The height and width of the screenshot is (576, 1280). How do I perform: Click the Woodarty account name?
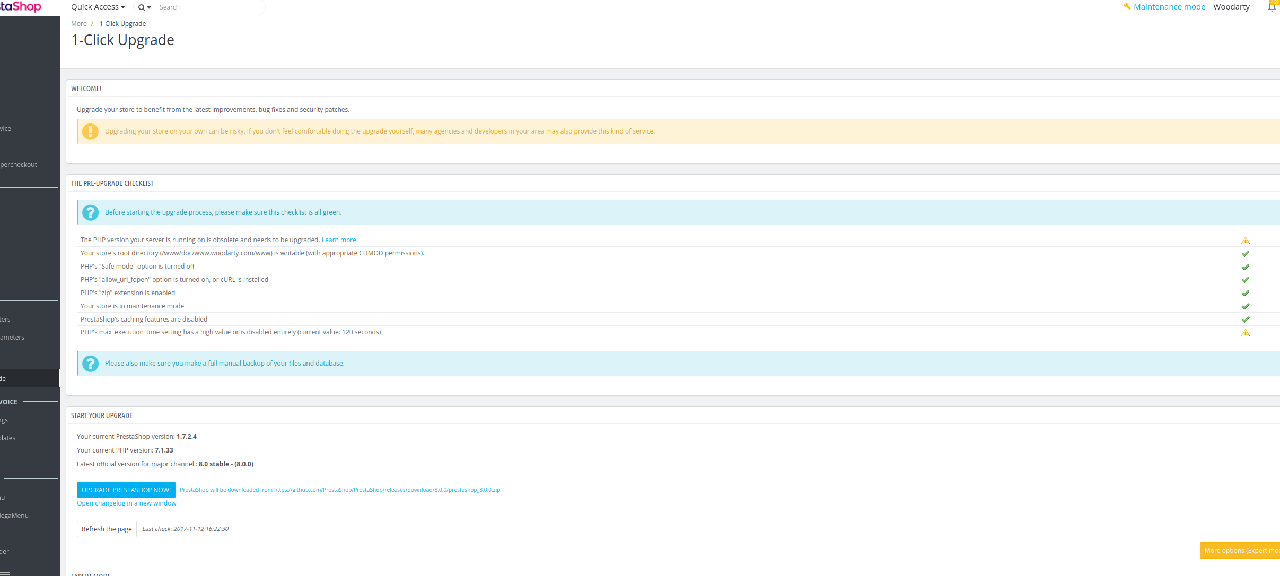1231,6
